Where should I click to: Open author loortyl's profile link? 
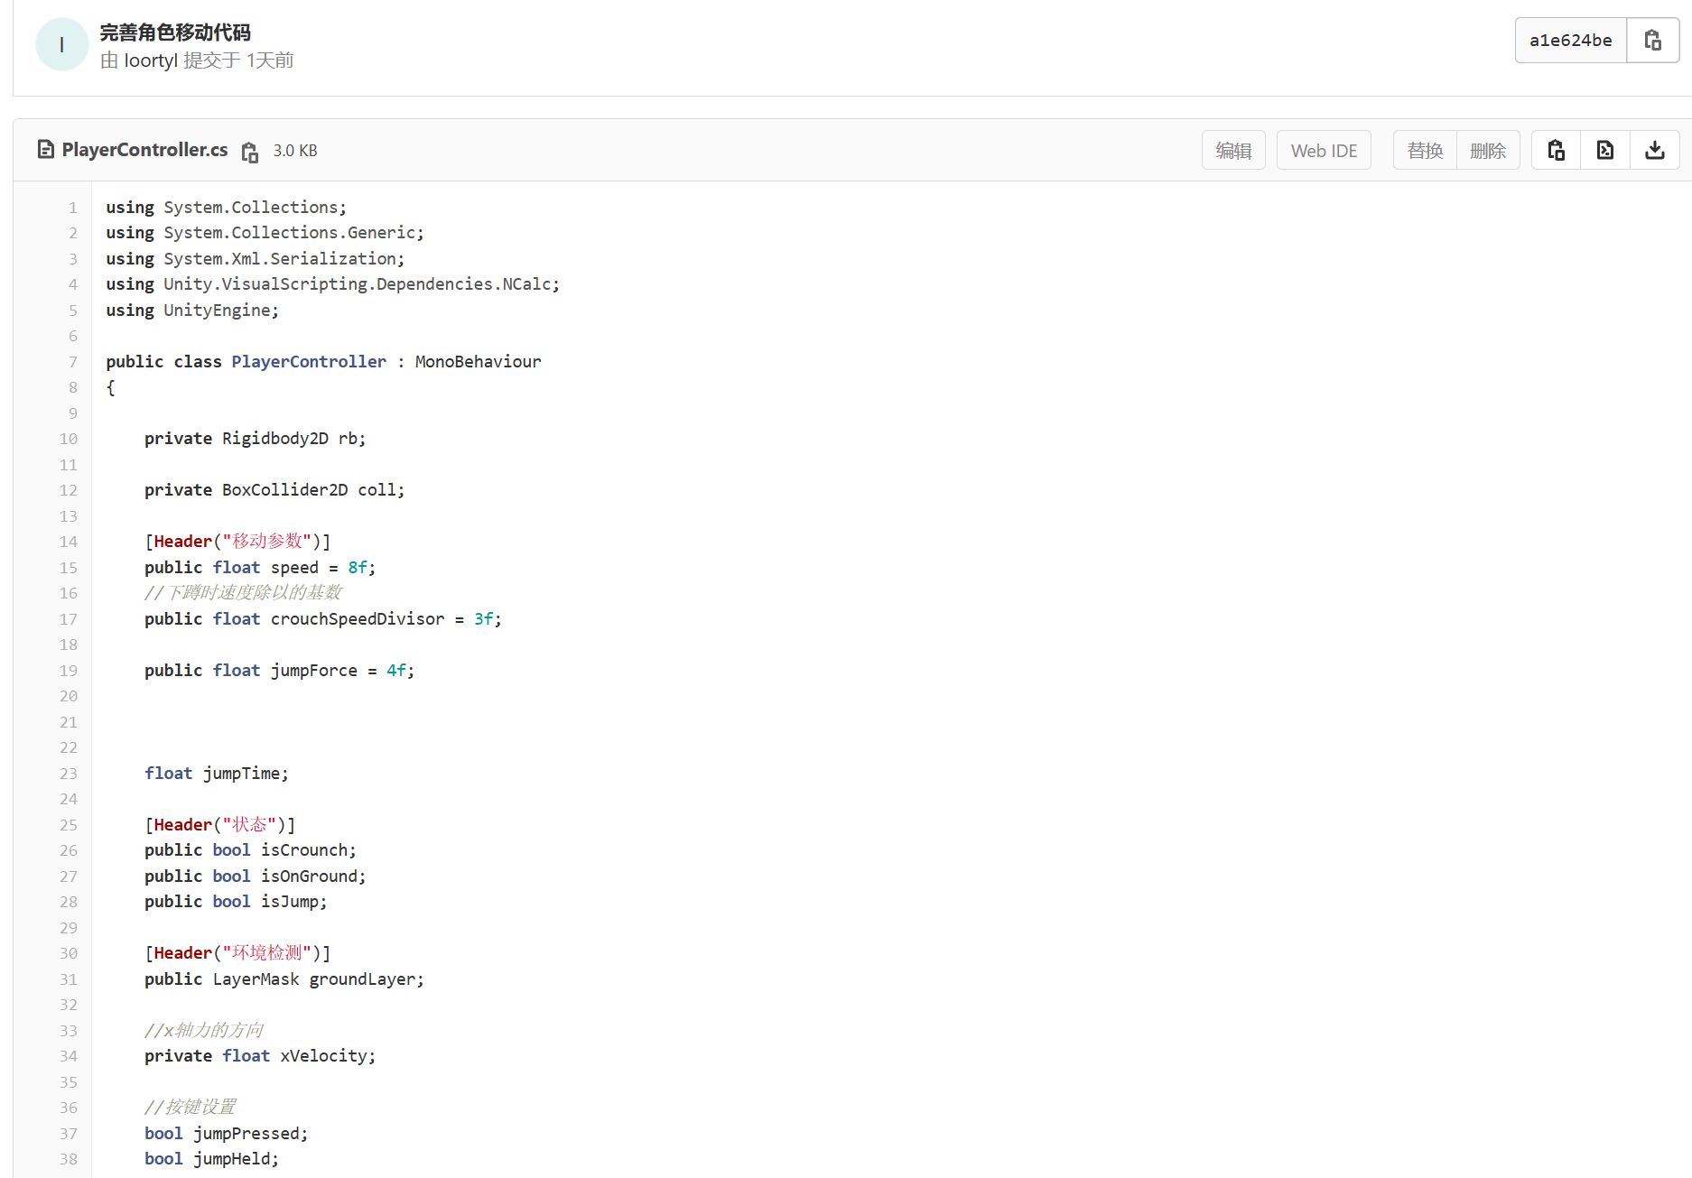tap(151, 60)
